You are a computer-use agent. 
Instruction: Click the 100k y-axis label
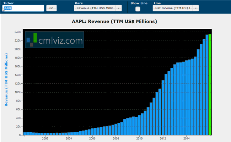point(18,92)
